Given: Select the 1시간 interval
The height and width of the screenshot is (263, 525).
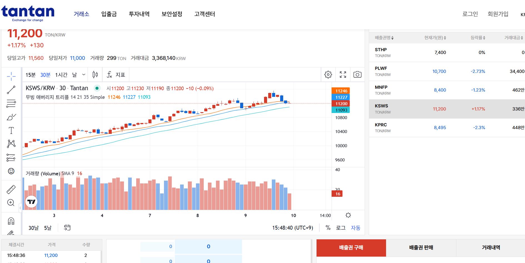Looking at the screenshot, I should click(61, 75).
